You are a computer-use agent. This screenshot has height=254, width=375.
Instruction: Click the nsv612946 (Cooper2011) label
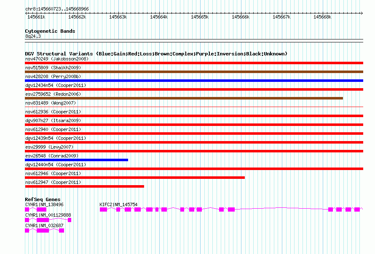pos(53,173)
